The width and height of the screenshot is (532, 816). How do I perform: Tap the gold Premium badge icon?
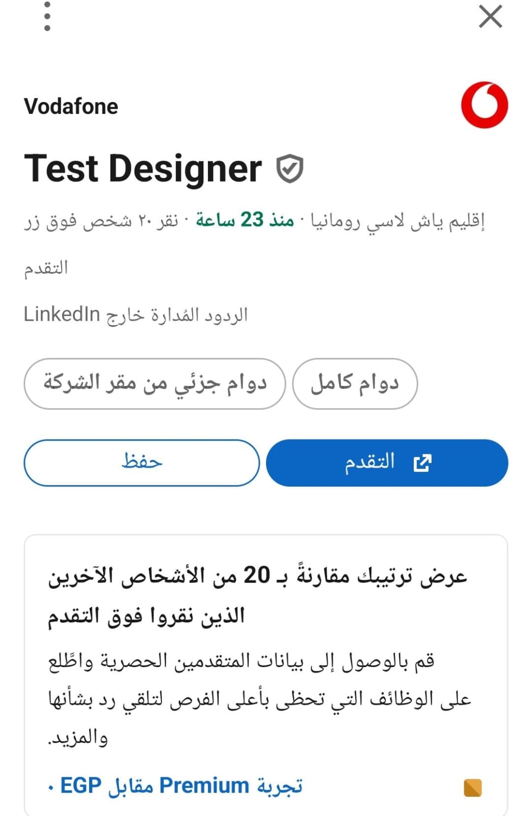click(x=473, y=787)
